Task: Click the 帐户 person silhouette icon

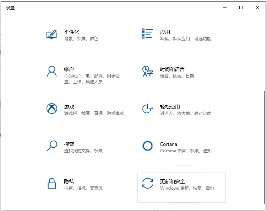Action: 52,71
